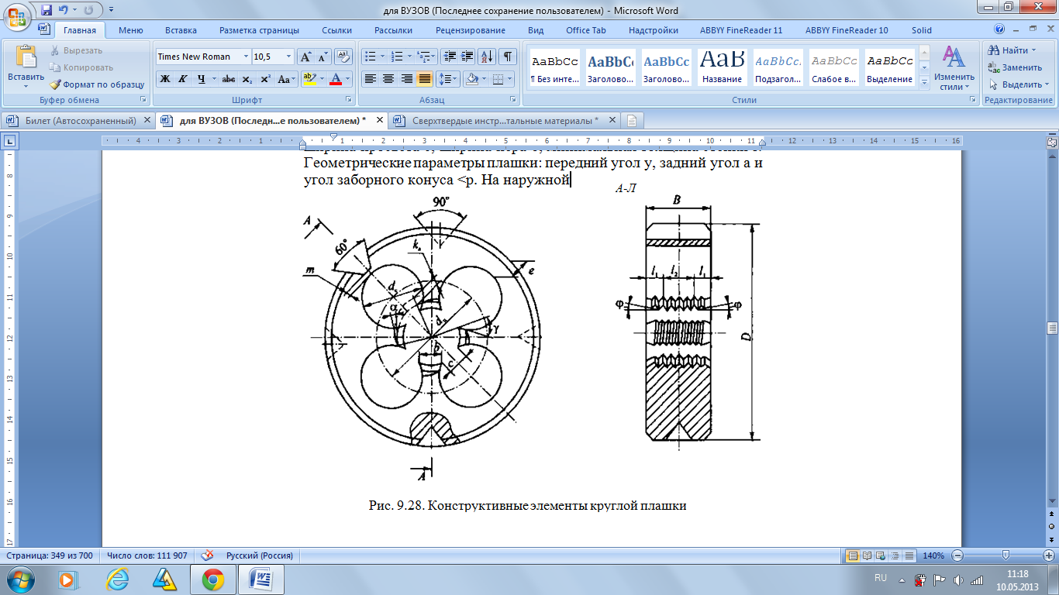The height and width of the screenshot is (595, 1059).
Task: Click Найти (Find)
Action: 1012,50
